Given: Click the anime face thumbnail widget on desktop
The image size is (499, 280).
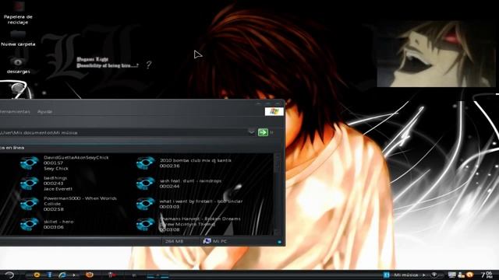Looking at the screenshot, I should coord(436,54).
